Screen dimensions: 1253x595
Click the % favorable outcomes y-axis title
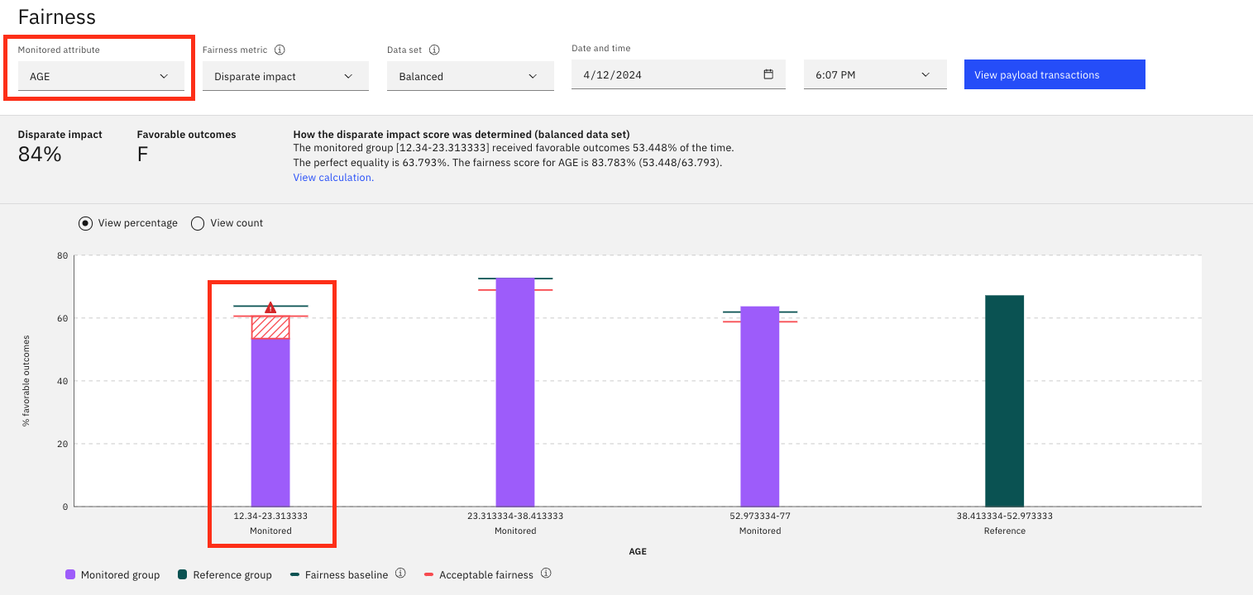[26, 381]
